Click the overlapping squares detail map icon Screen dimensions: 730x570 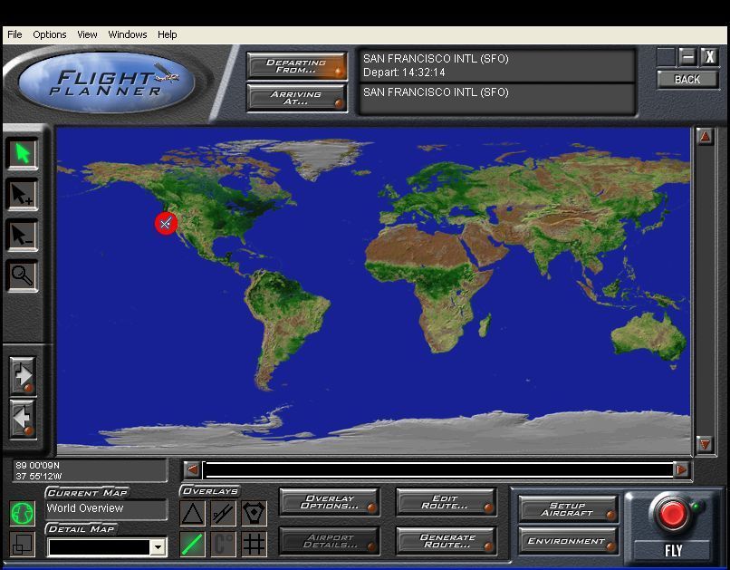(22, 544)
